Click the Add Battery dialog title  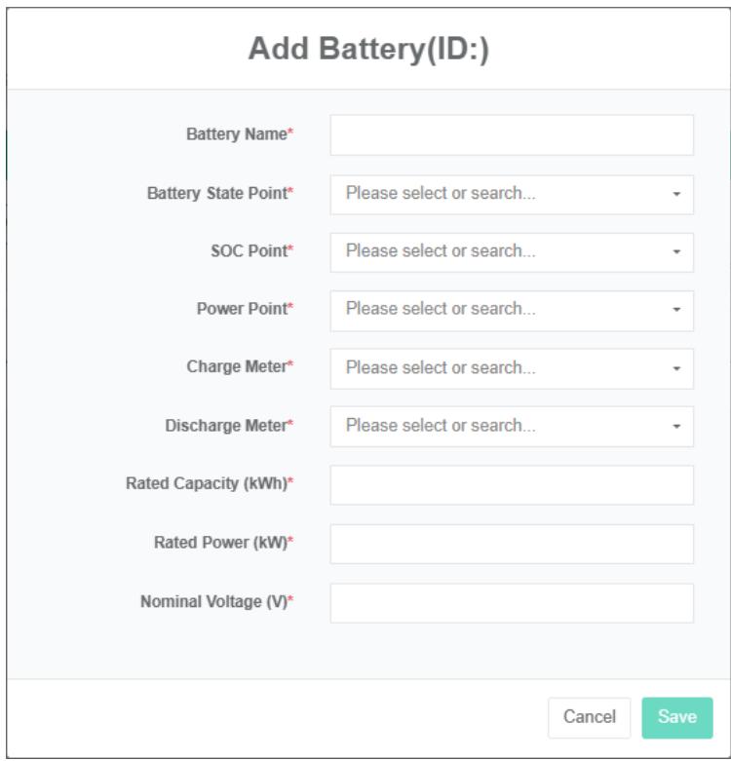[367, 50]
